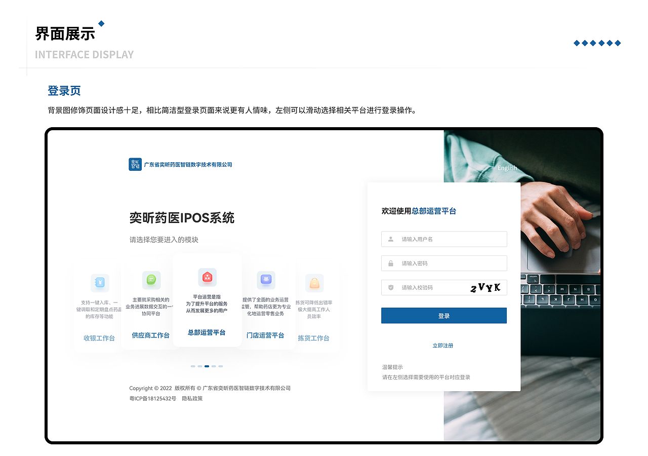
Task: Refresh the 2VYK captcha image
Action: pos(485,288)
